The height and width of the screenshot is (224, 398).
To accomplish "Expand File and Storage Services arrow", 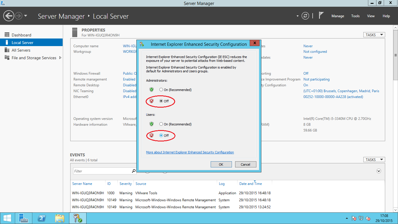I will pos(60,58).
